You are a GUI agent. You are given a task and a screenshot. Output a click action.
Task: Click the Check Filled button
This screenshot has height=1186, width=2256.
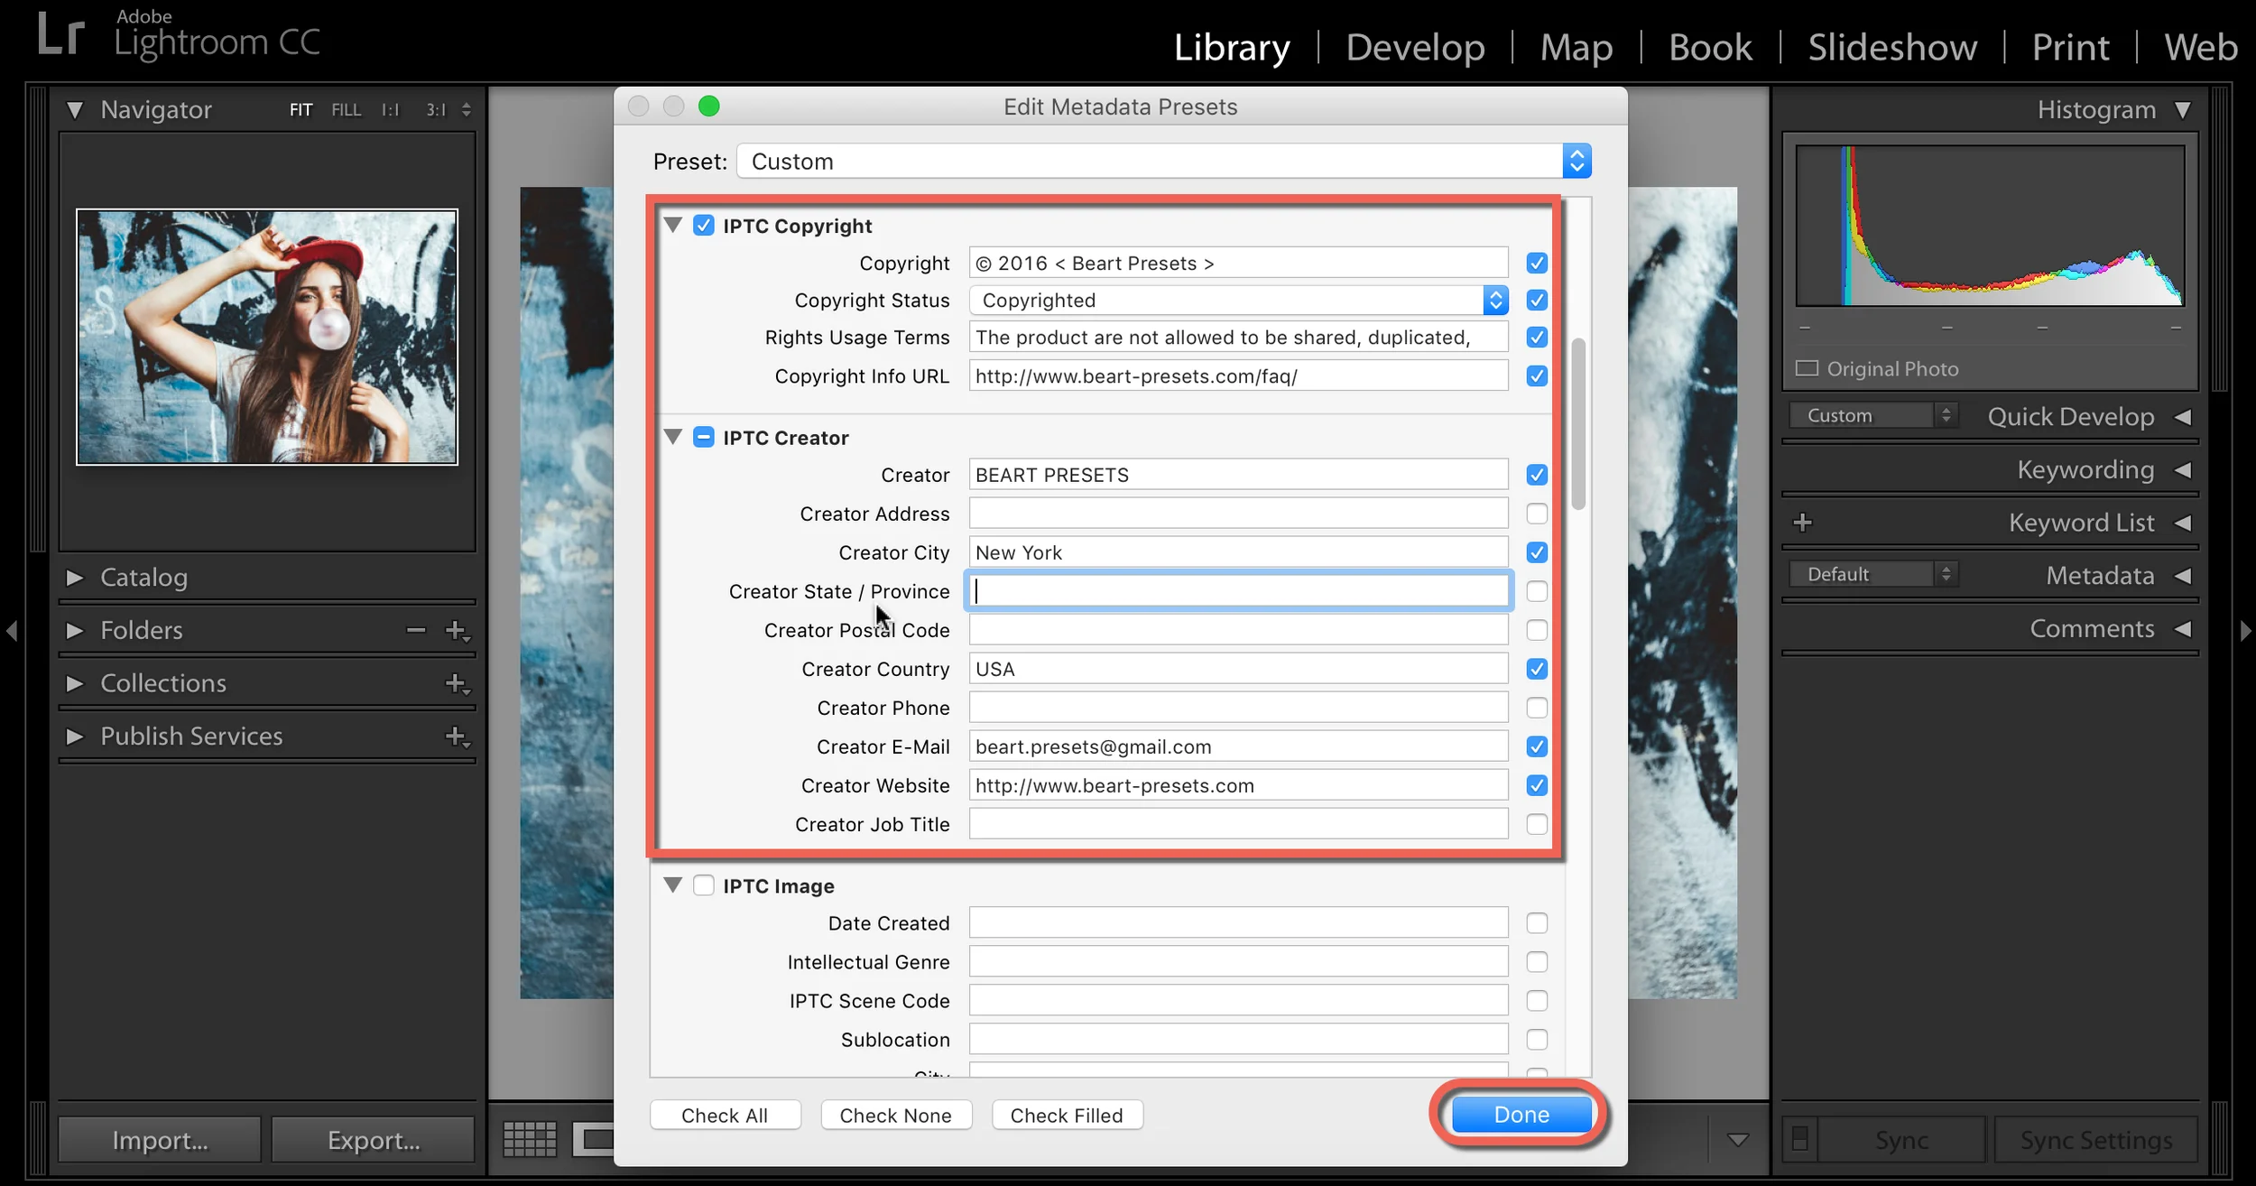tap(1067, 1116)
